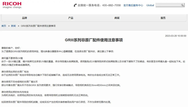Viewport: 188px width, 107px height.
Task: Open the 服务 menu
Action: (163, 18)
